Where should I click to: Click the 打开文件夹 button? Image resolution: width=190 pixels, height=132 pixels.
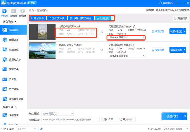pos(126,120)
